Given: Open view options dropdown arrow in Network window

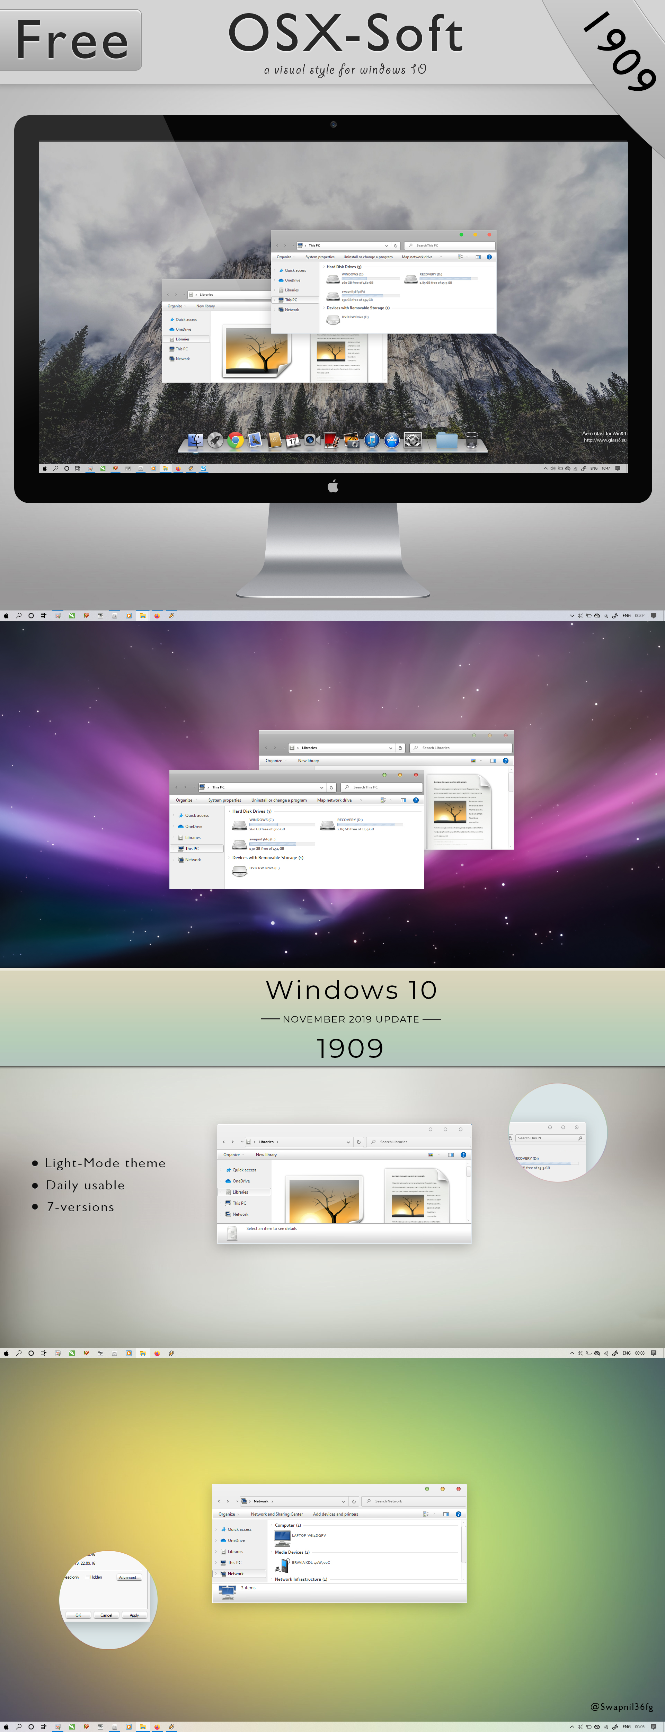Looking at the screenshot, I should (434, 1514).
